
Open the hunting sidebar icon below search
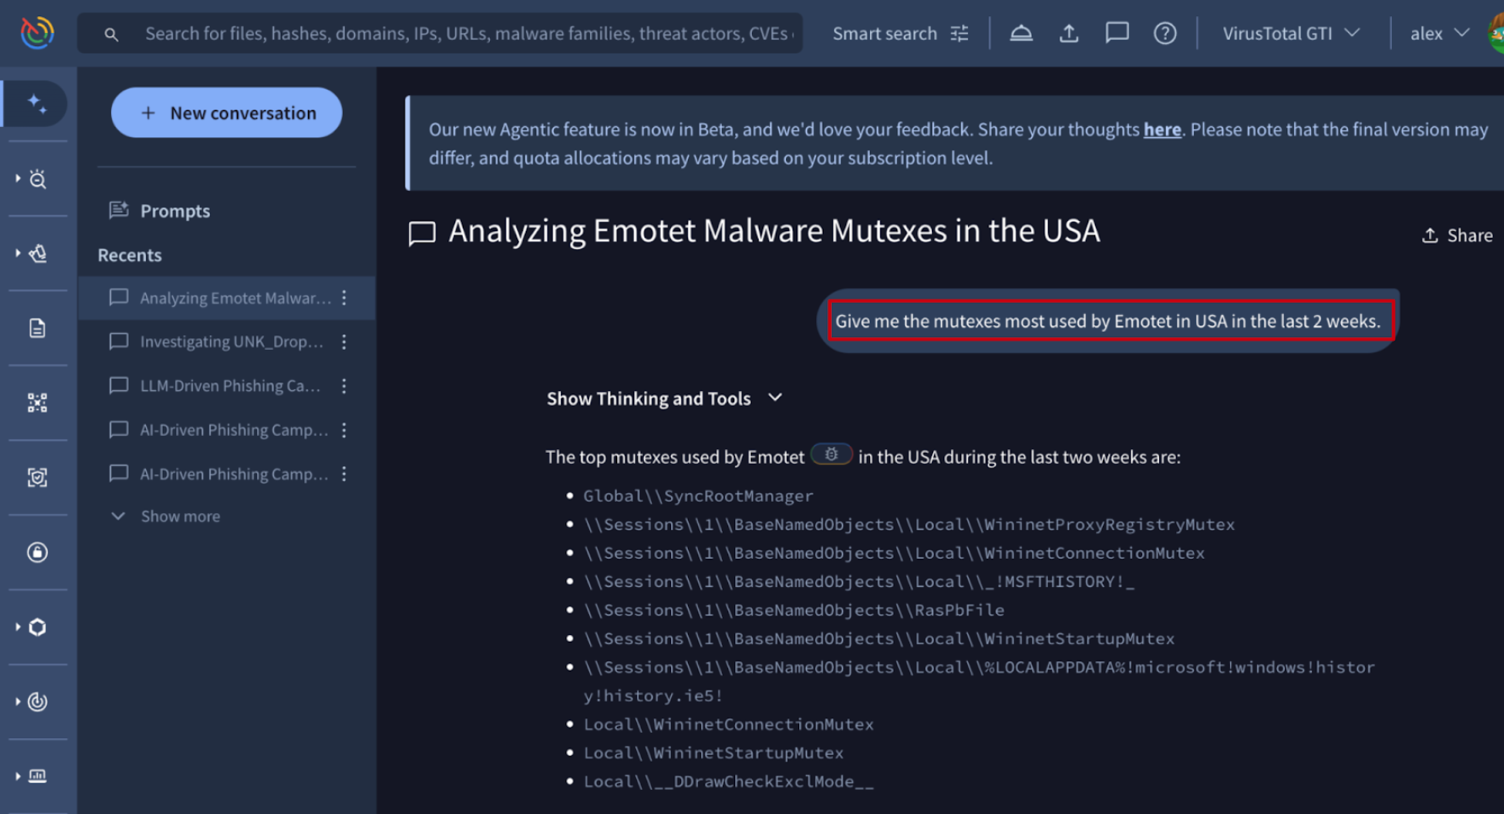click(x=38, y=253)
